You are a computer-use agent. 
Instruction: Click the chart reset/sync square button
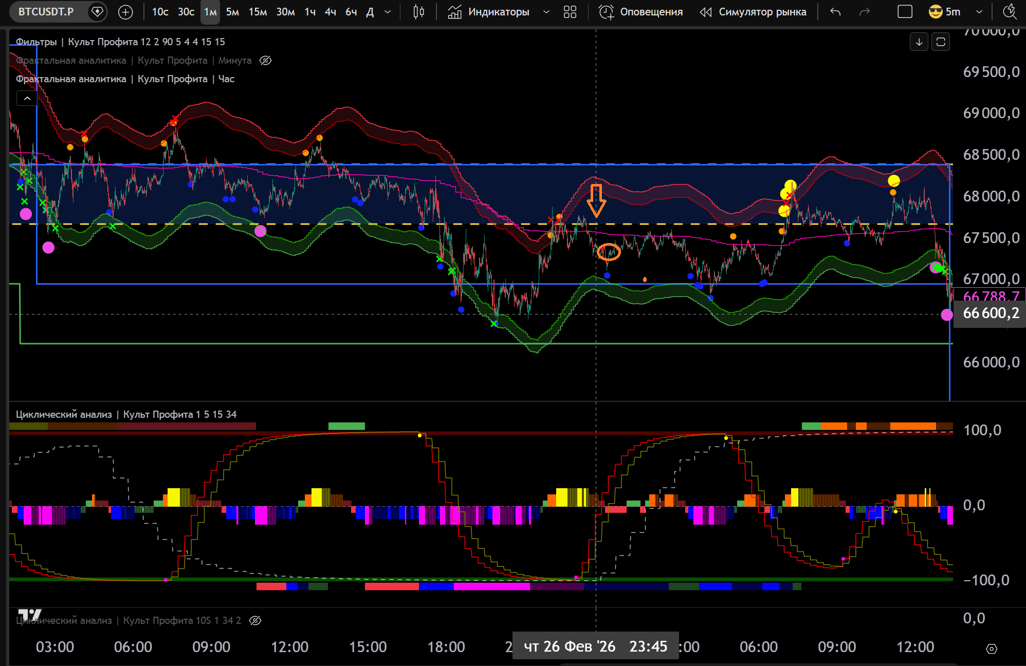pos(941,42)
